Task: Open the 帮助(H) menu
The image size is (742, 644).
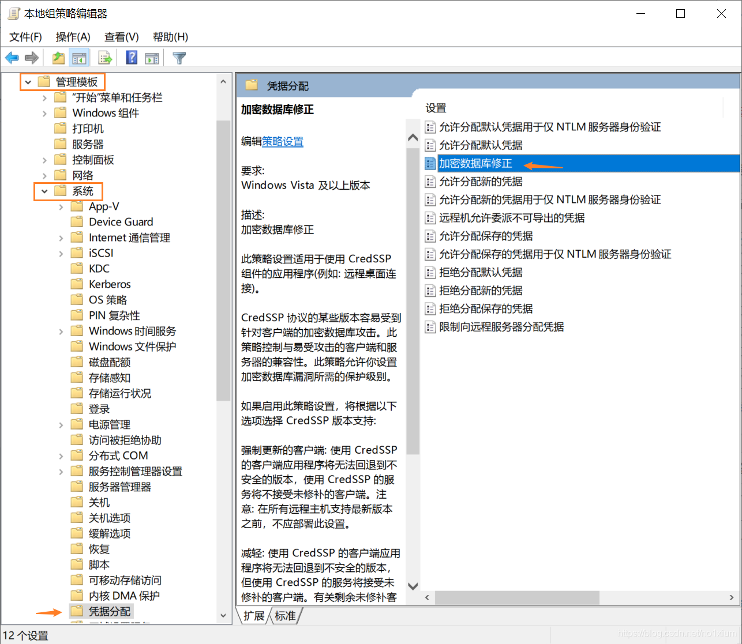Action: point(170,37)
